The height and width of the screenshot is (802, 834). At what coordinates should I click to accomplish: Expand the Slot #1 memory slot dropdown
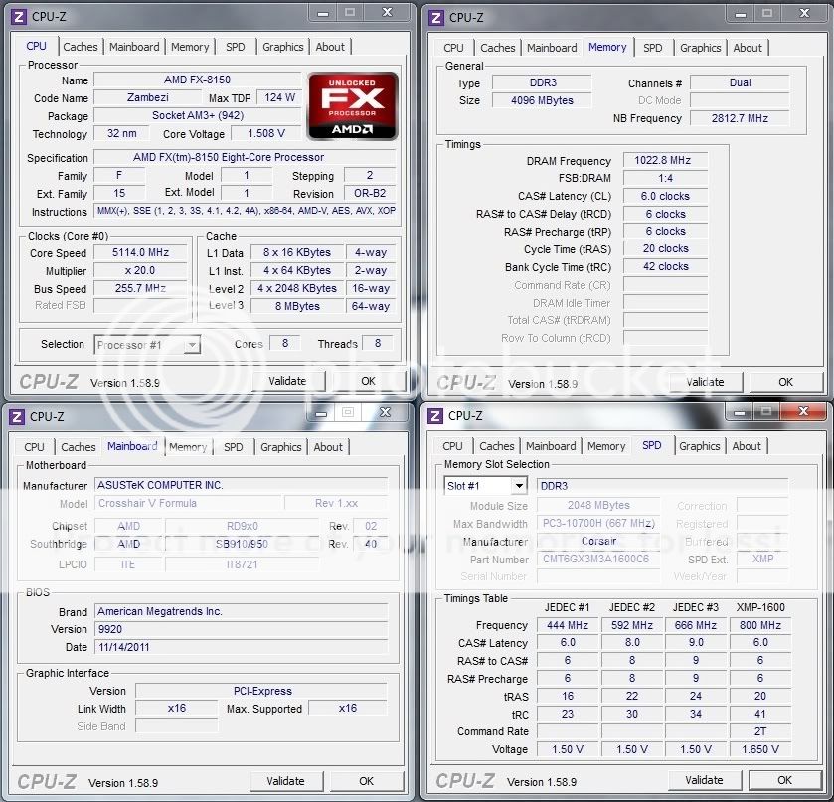tap(518, 486)
